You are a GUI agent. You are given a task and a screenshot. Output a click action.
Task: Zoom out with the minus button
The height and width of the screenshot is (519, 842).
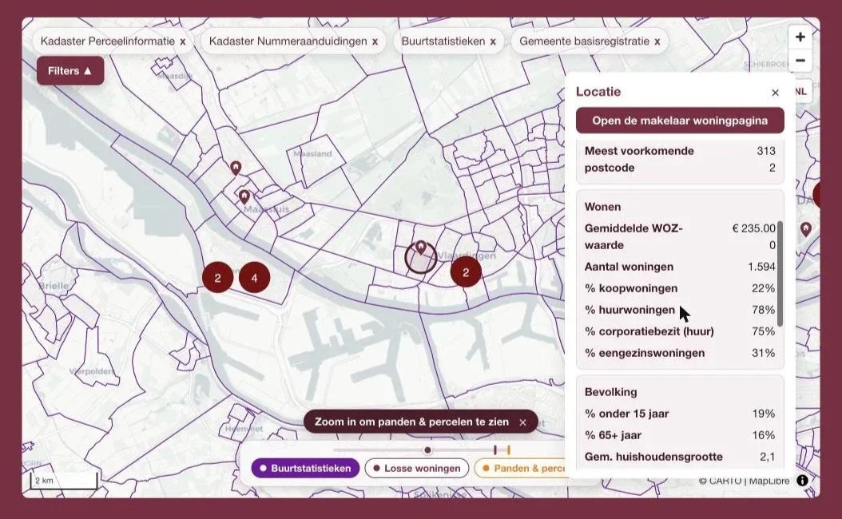point(800,60)
